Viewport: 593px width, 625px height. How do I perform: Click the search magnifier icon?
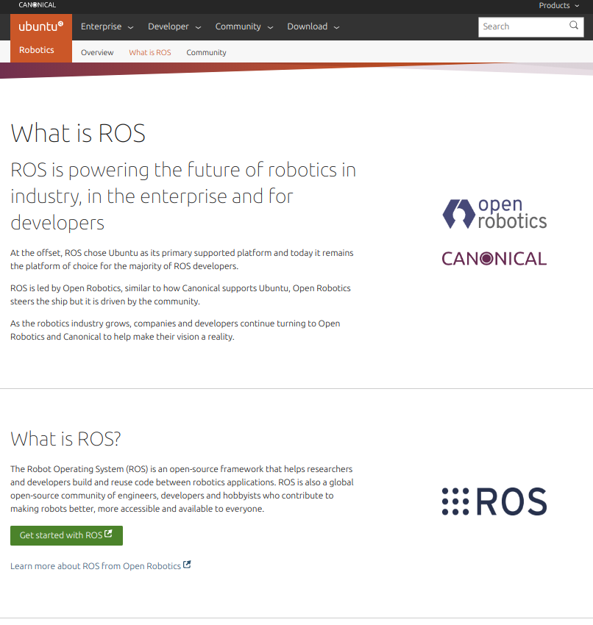point(574,26)
